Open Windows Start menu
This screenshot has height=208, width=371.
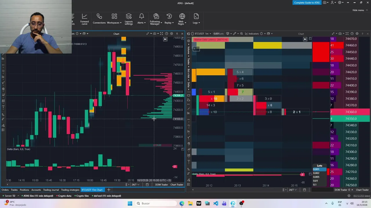point(130,203)
